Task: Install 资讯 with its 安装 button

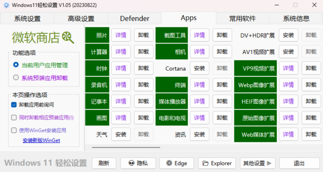Action: [x=199, y=134]
